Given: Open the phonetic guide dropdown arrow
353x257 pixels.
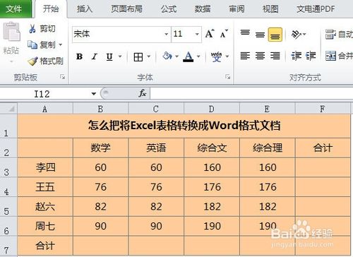Looking at the screenshot, I should [227, 56].
